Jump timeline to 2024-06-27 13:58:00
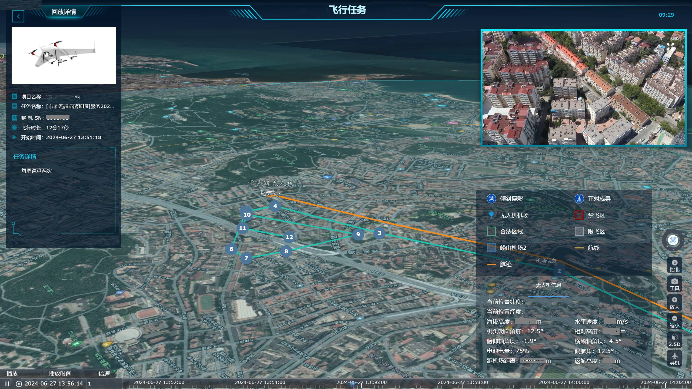Screen dimensions: 692x389 tap(463, 382)
